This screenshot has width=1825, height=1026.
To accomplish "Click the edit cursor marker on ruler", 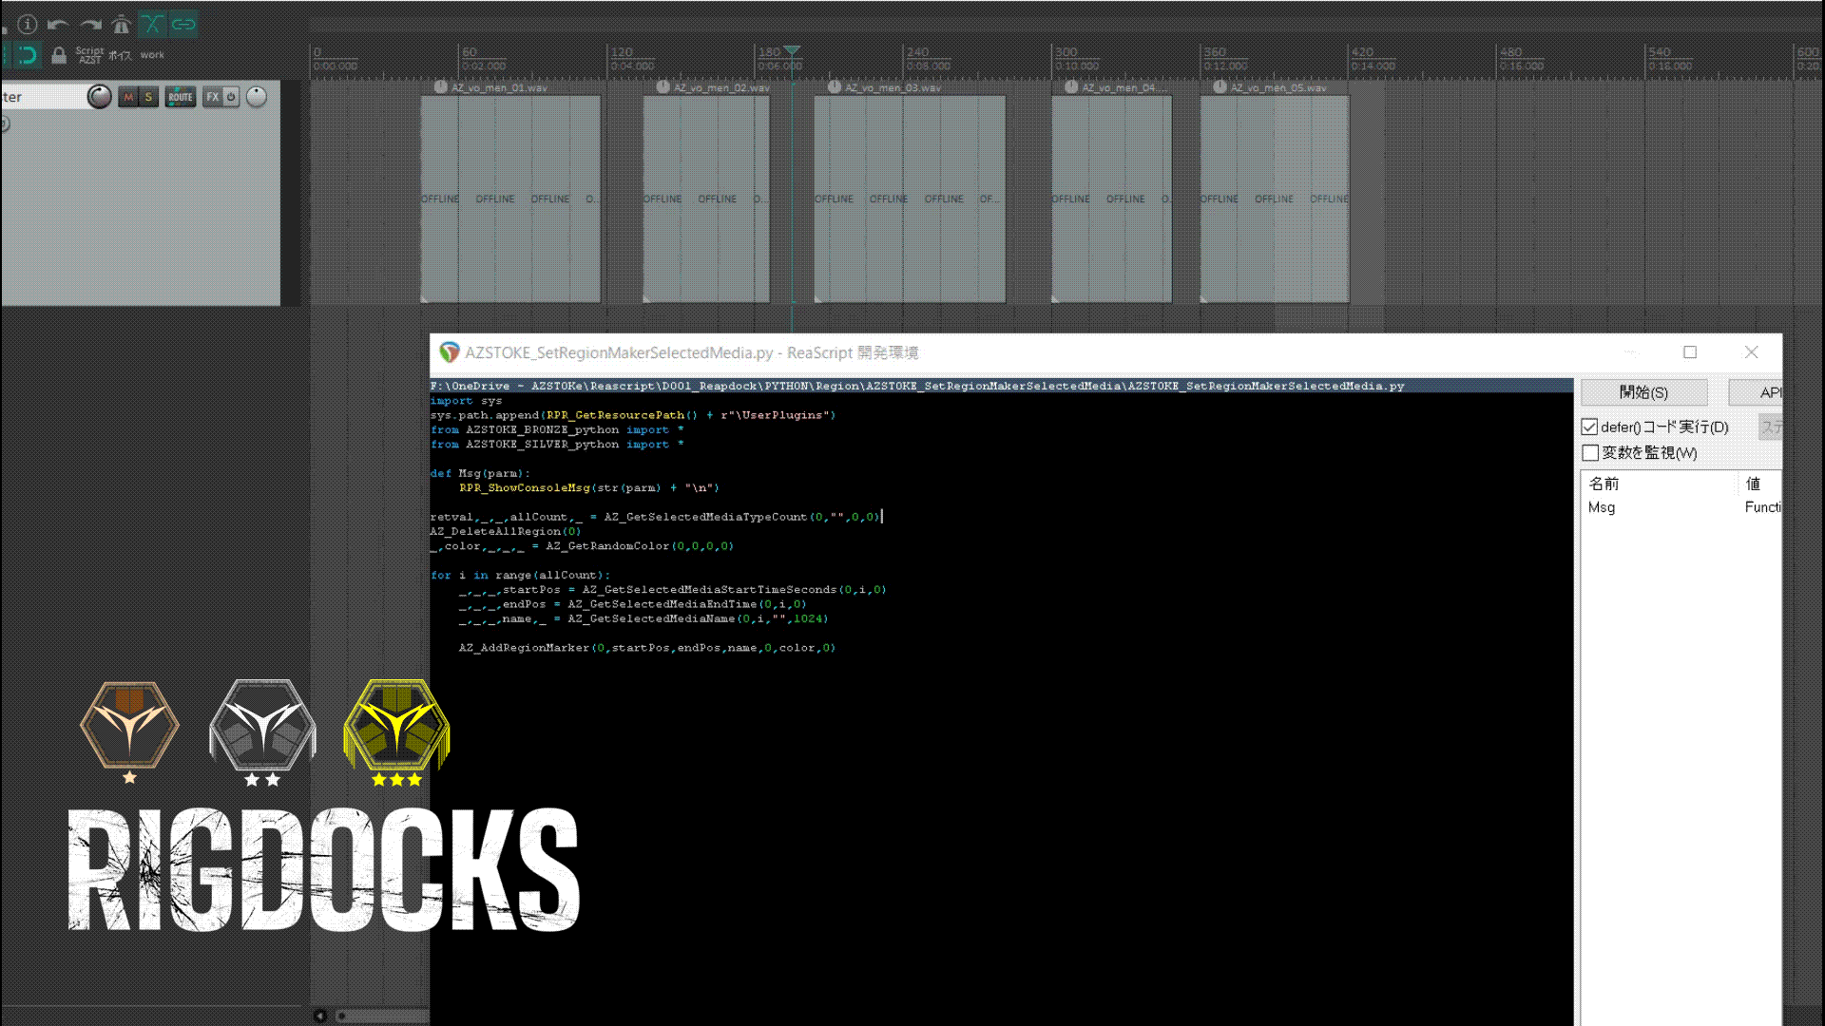I will click(x=792, y=50).
